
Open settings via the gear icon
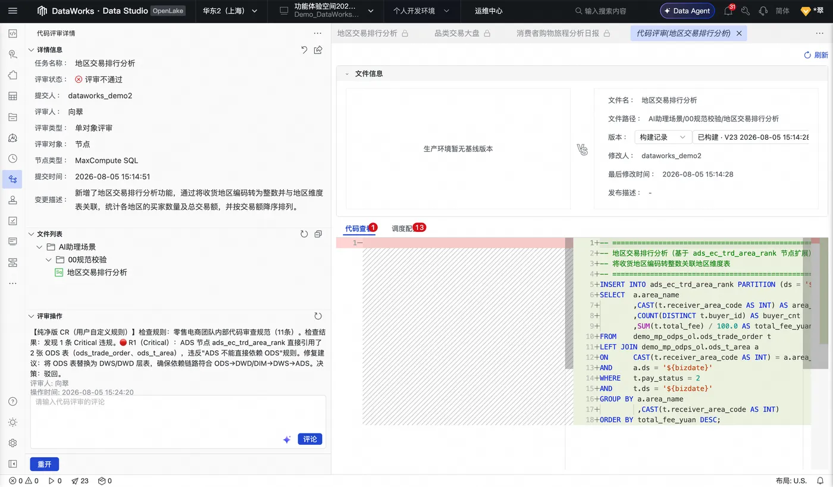coord(12,443)
